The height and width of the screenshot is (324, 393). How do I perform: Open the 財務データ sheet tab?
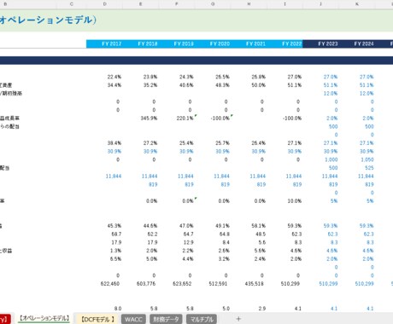(x=166, y=319)
